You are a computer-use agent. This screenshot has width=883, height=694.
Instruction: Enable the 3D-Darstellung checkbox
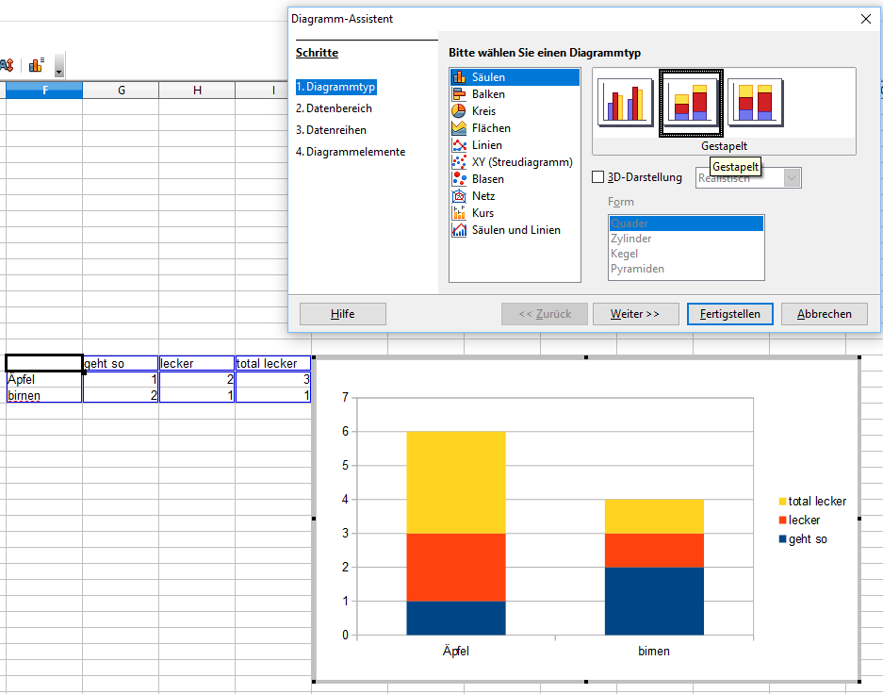tap(598, 177)
